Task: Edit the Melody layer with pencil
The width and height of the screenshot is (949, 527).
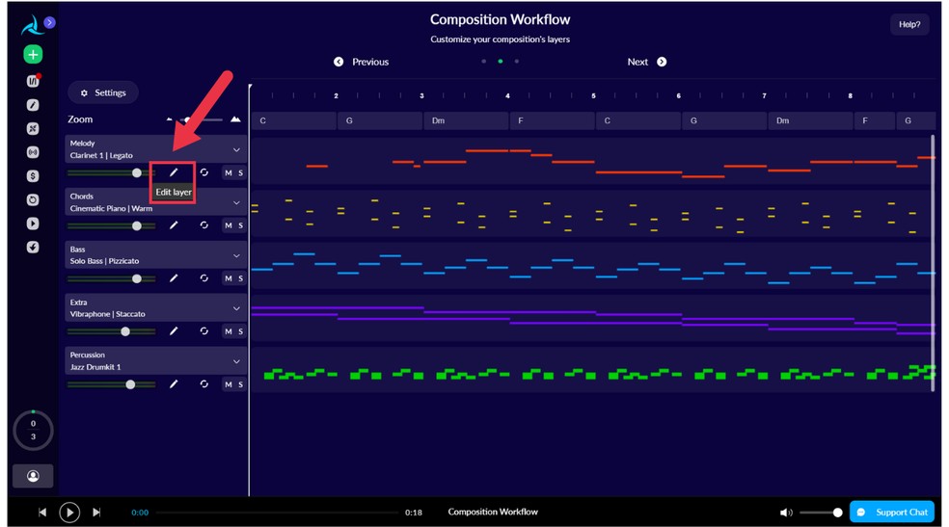Action: click(173, 172)
